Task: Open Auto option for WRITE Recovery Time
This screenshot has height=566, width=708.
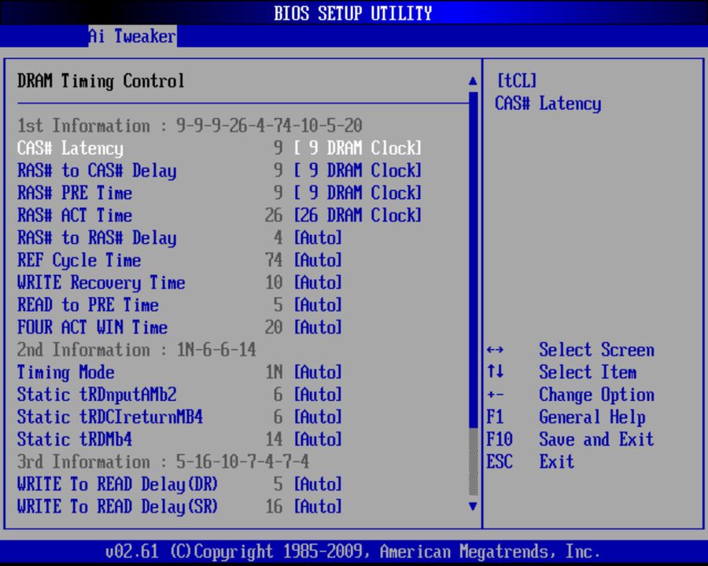Action: (x=318, y=282)
